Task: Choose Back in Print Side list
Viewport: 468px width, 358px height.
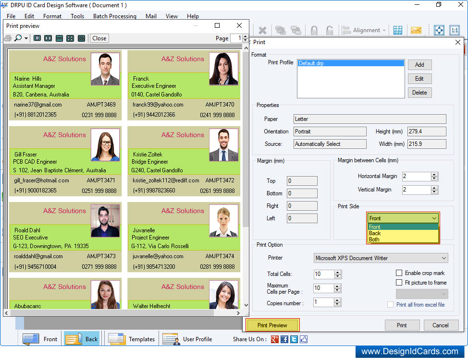Action: tap(403, 233)
